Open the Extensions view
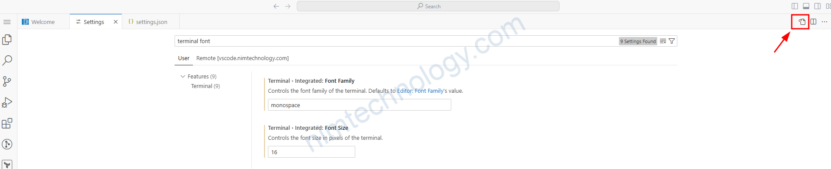Image resolution: width=831 pixels, height=169 pixels. pos(7,123)
